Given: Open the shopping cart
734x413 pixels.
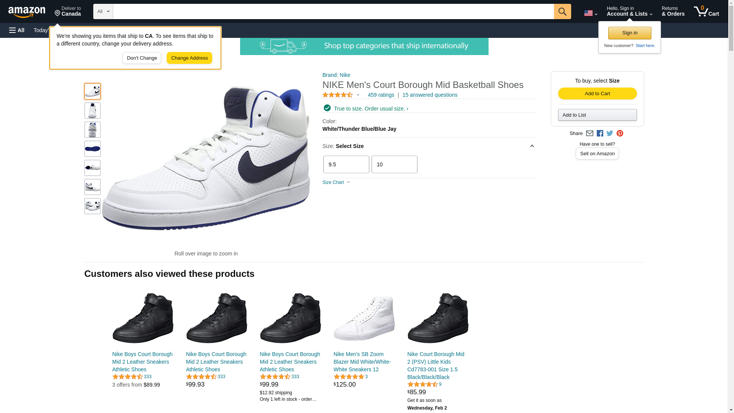Looking at the screenshot, I should point(706,11).
